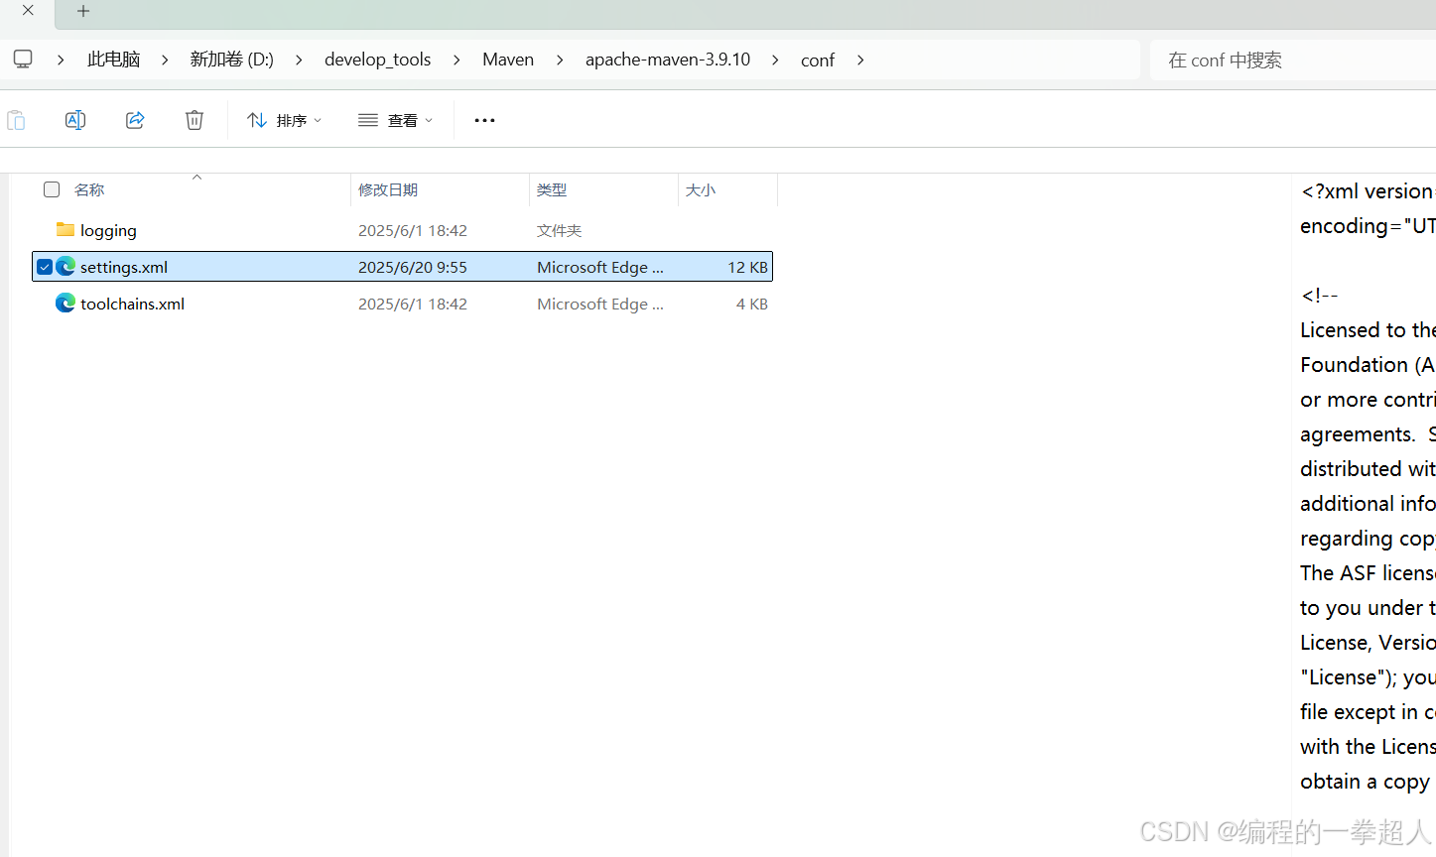Open the View (查看) dropdown
The width and height of the screenshot is (1436, 857).
396,120
